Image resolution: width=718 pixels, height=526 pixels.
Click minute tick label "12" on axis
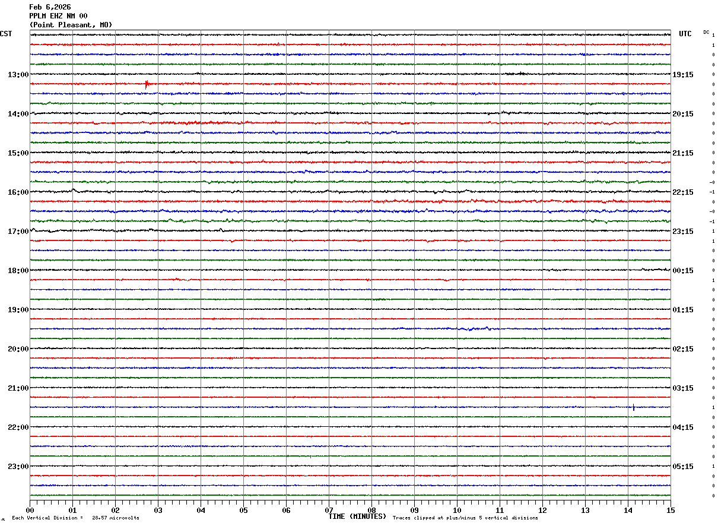point(542,510)
